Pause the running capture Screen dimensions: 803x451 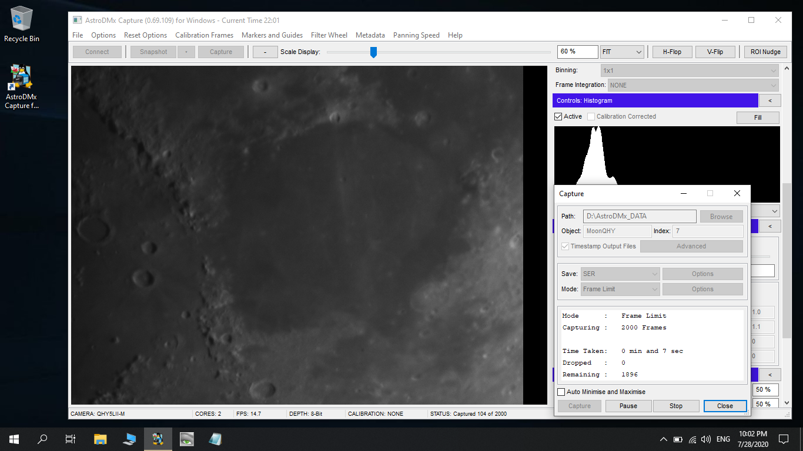628,406
